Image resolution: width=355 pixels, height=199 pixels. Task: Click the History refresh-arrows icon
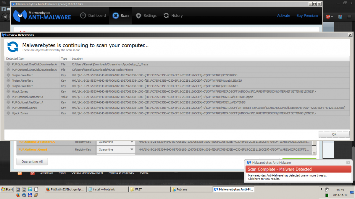click(x=166, y=16)
